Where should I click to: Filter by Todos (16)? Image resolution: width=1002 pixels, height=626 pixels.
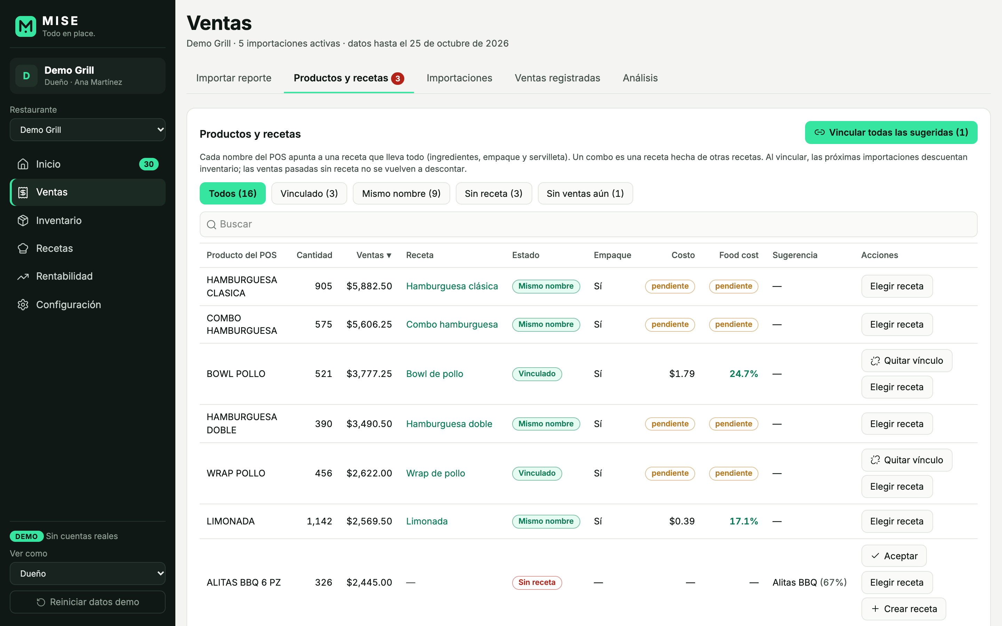[232, 194]
